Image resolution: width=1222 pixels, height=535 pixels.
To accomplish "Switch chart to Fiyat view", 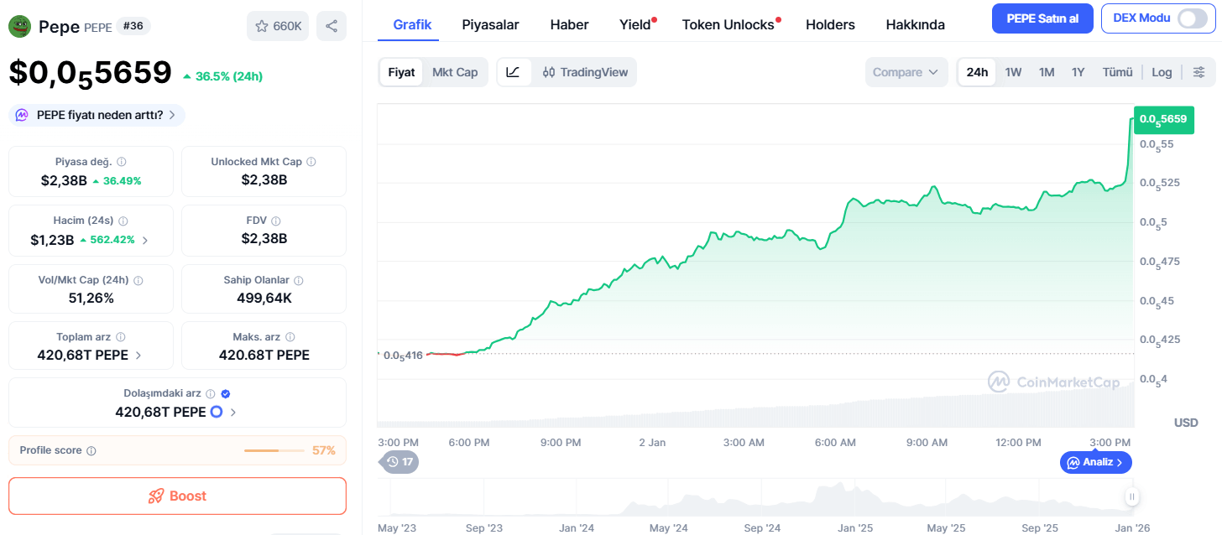I will coord(401,72).
